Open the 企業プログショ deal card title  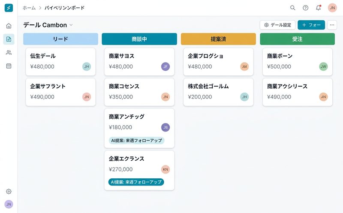pyautogui.click(x=206, y=56)
